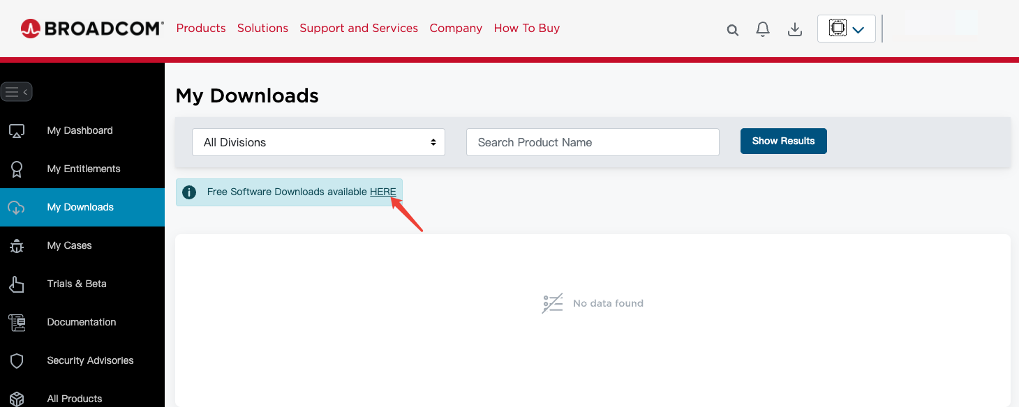
Task: Open the Solutions menu
Action: coord(262,28)
